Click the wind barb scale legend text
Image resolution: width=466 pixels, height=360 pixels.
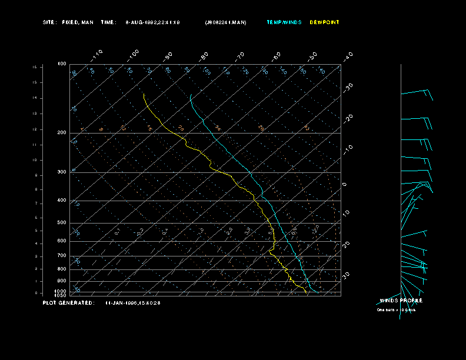[396, 309]
